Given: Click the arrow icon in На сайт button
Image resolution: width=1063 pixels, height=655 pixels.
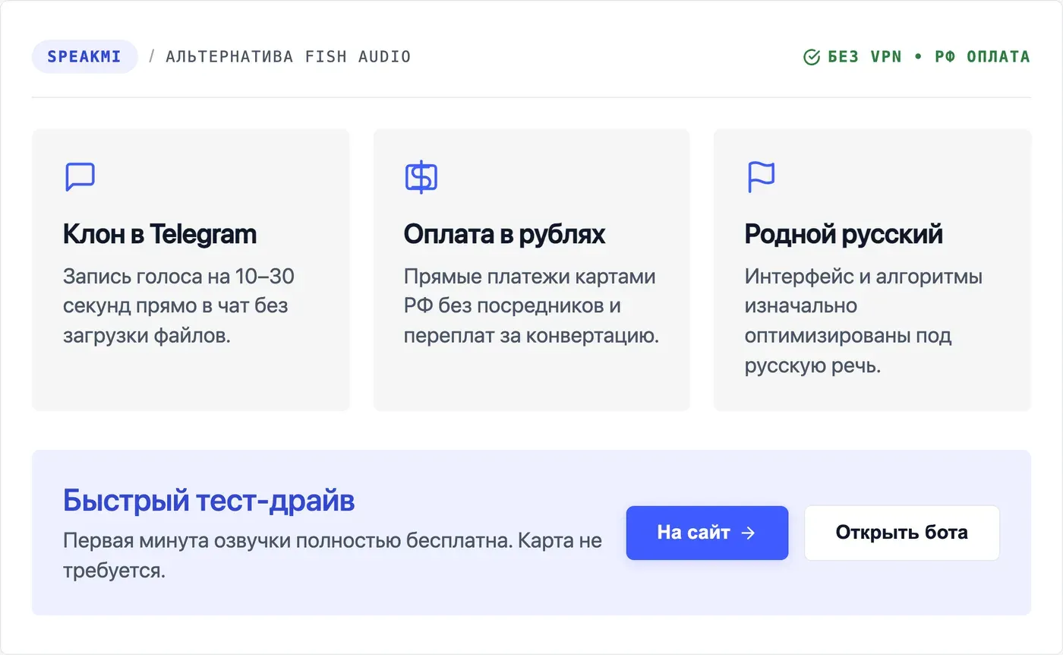Looking at the screenshot, I should click(748, 533).
